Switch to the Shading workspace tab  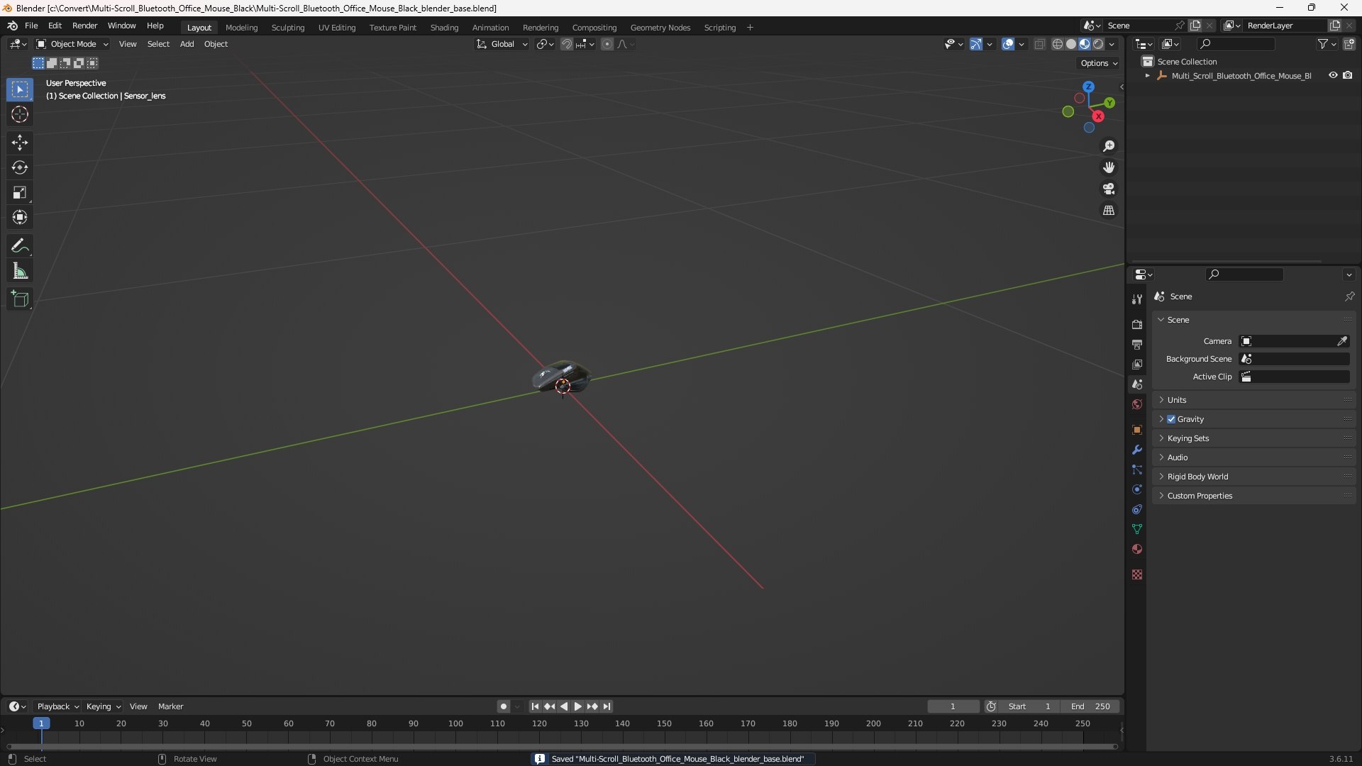click(x=444, y=28)
